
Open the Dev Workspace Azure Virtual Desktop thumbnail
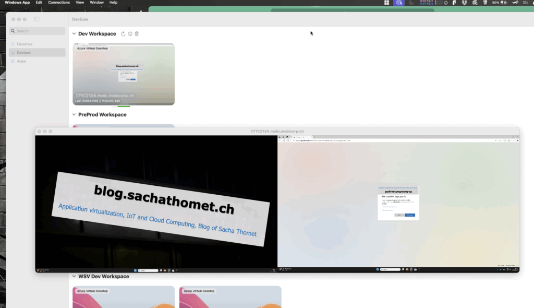(124, 74)
